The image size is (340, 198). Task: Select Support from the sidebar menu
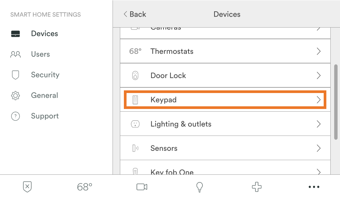[x=45, y=116]
